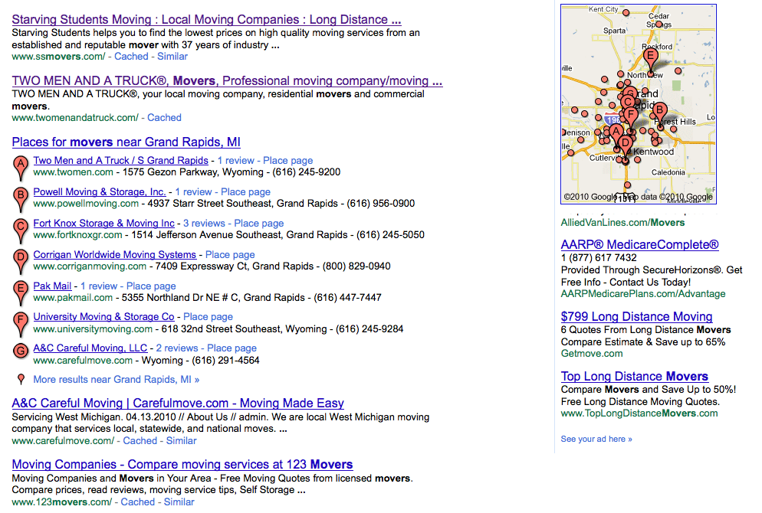Select the B marker on the map
762x513 pixels.
(659, 111)
